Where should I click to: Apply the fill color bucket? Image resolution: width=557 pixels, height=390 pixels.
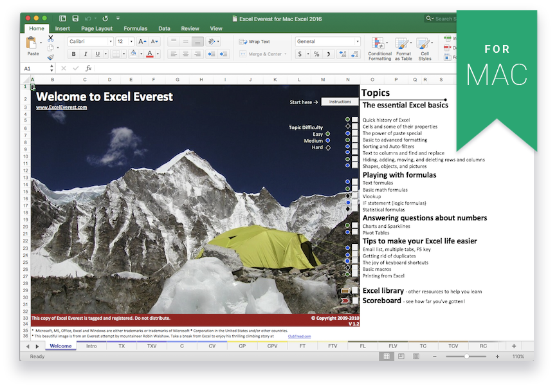pos(134,53)
